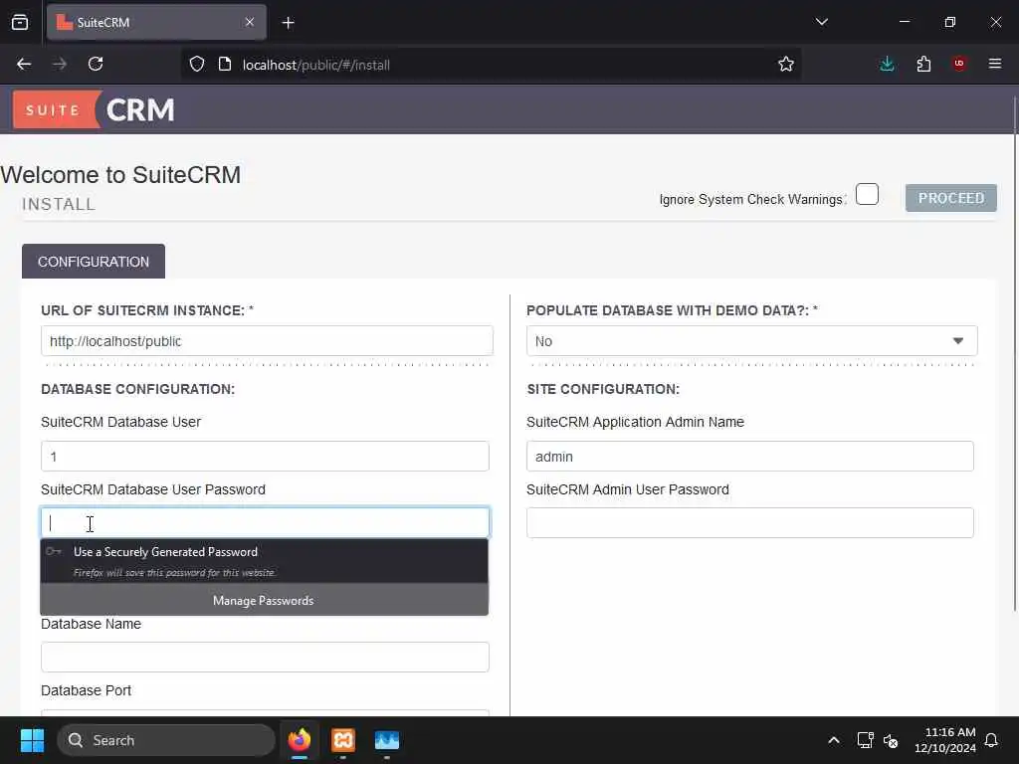The height and width of the screenshot is (764, 1019).
Task: Show hidden system tray icons
Action: pos(834,740)
